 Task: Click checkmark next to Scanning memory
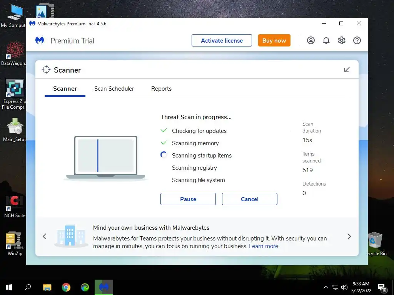(x=164, y=143)
